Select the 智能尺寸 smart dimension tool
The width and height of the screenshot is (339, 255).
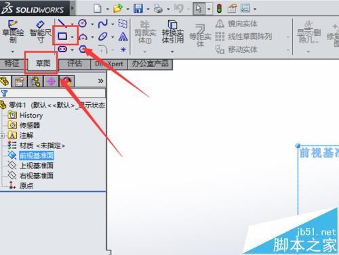click(x=41, y=32)
